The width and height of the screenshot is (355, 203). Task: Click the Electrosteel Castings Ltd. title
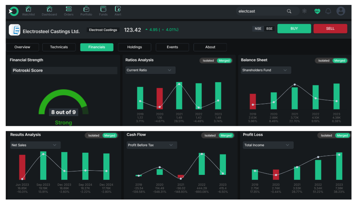pyautogui.click(x=51, y=31)
